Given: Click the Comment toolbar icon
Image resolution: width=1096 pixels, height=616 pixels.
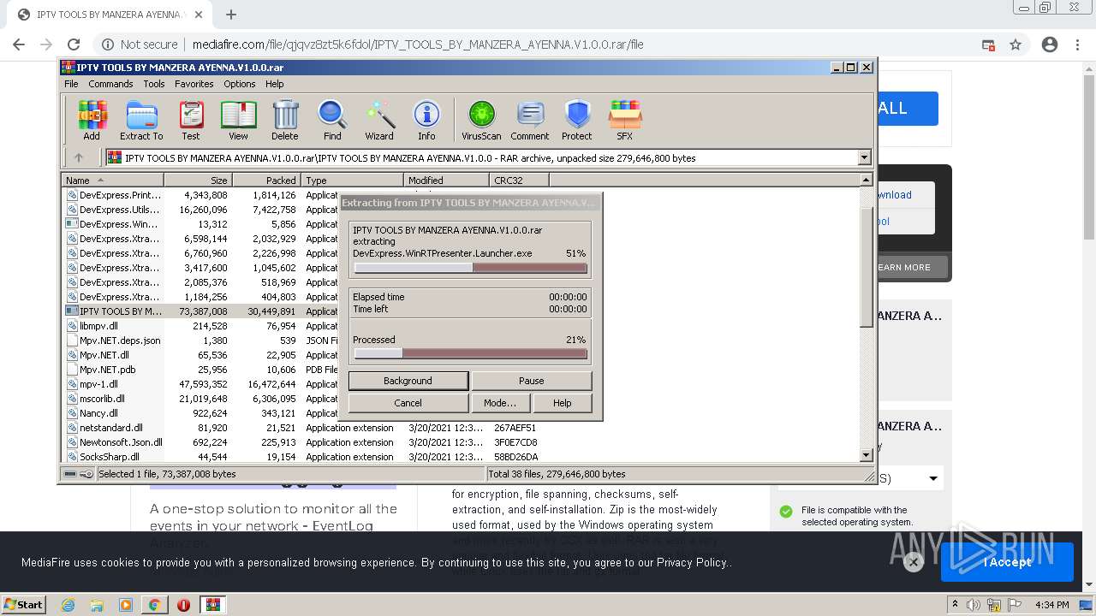Looking at the screenshot, I should click(x=530, y=120).
